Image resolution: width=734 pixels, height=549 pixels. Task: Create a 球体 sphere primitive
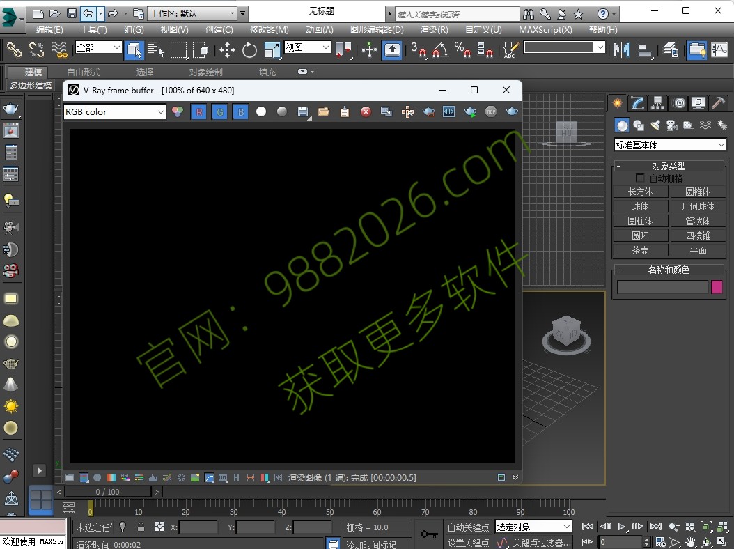click(x=641, y=206)
